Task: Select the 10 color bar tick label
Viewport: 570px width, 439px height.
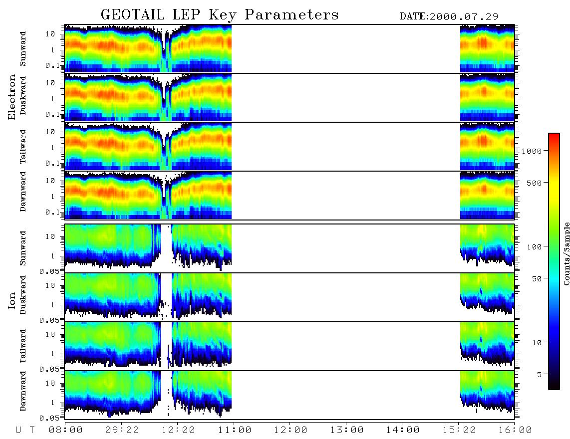Action: (x=537, y=342)
